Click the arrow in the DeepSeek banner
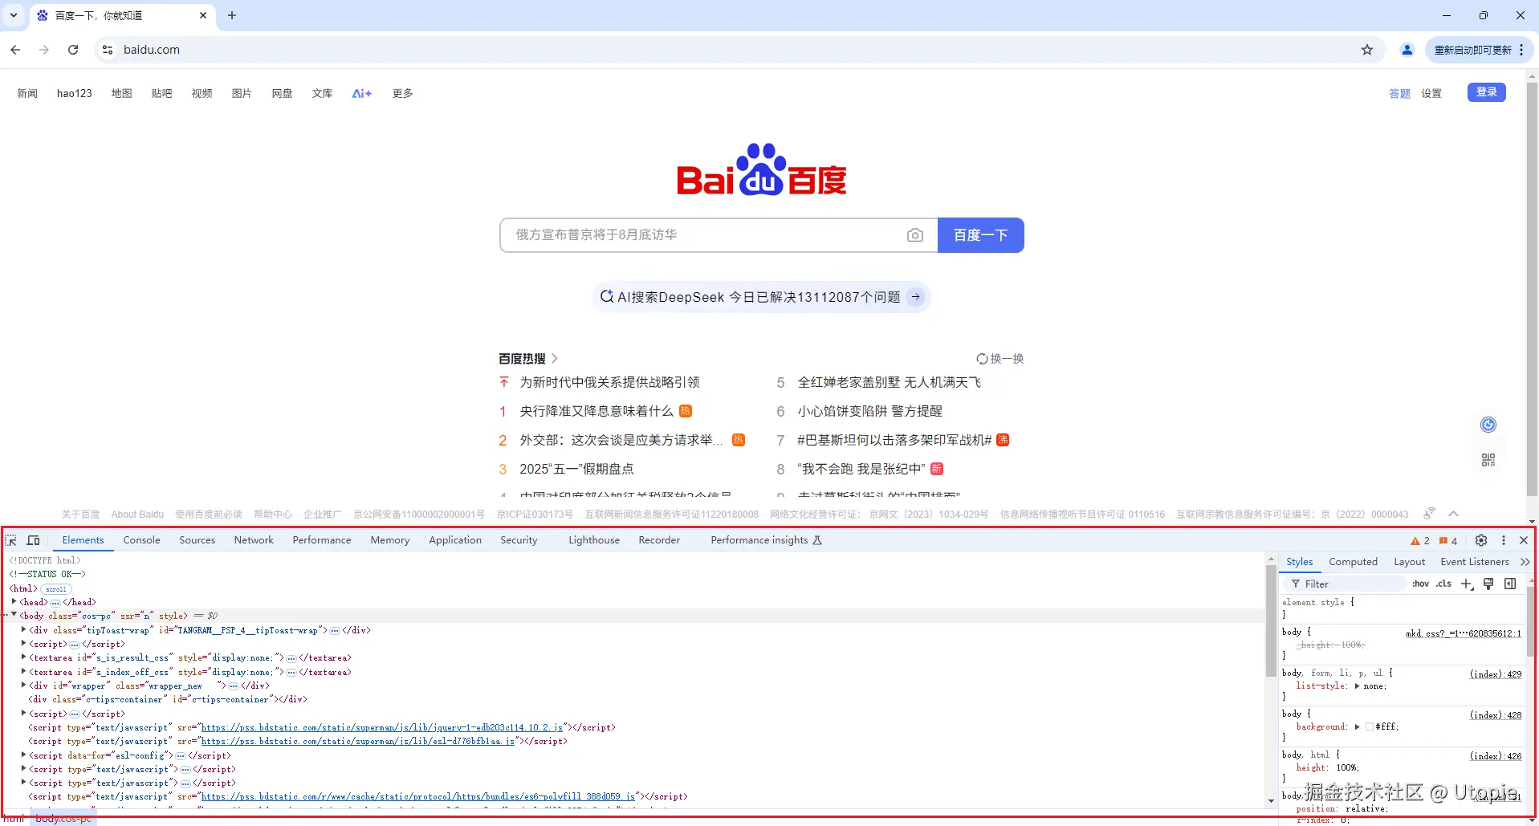This screenshot has width=1539, height=826. (915, 297)
